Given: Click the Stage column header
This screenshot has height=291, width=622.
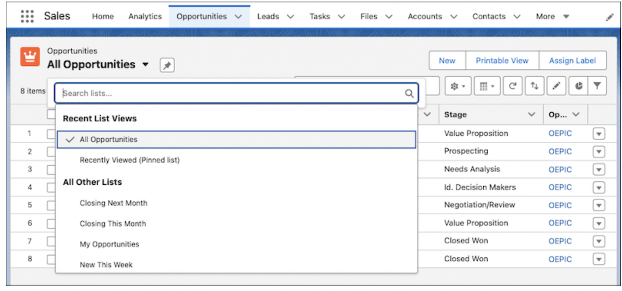Looking at the screenshot, I should [455, 115].
